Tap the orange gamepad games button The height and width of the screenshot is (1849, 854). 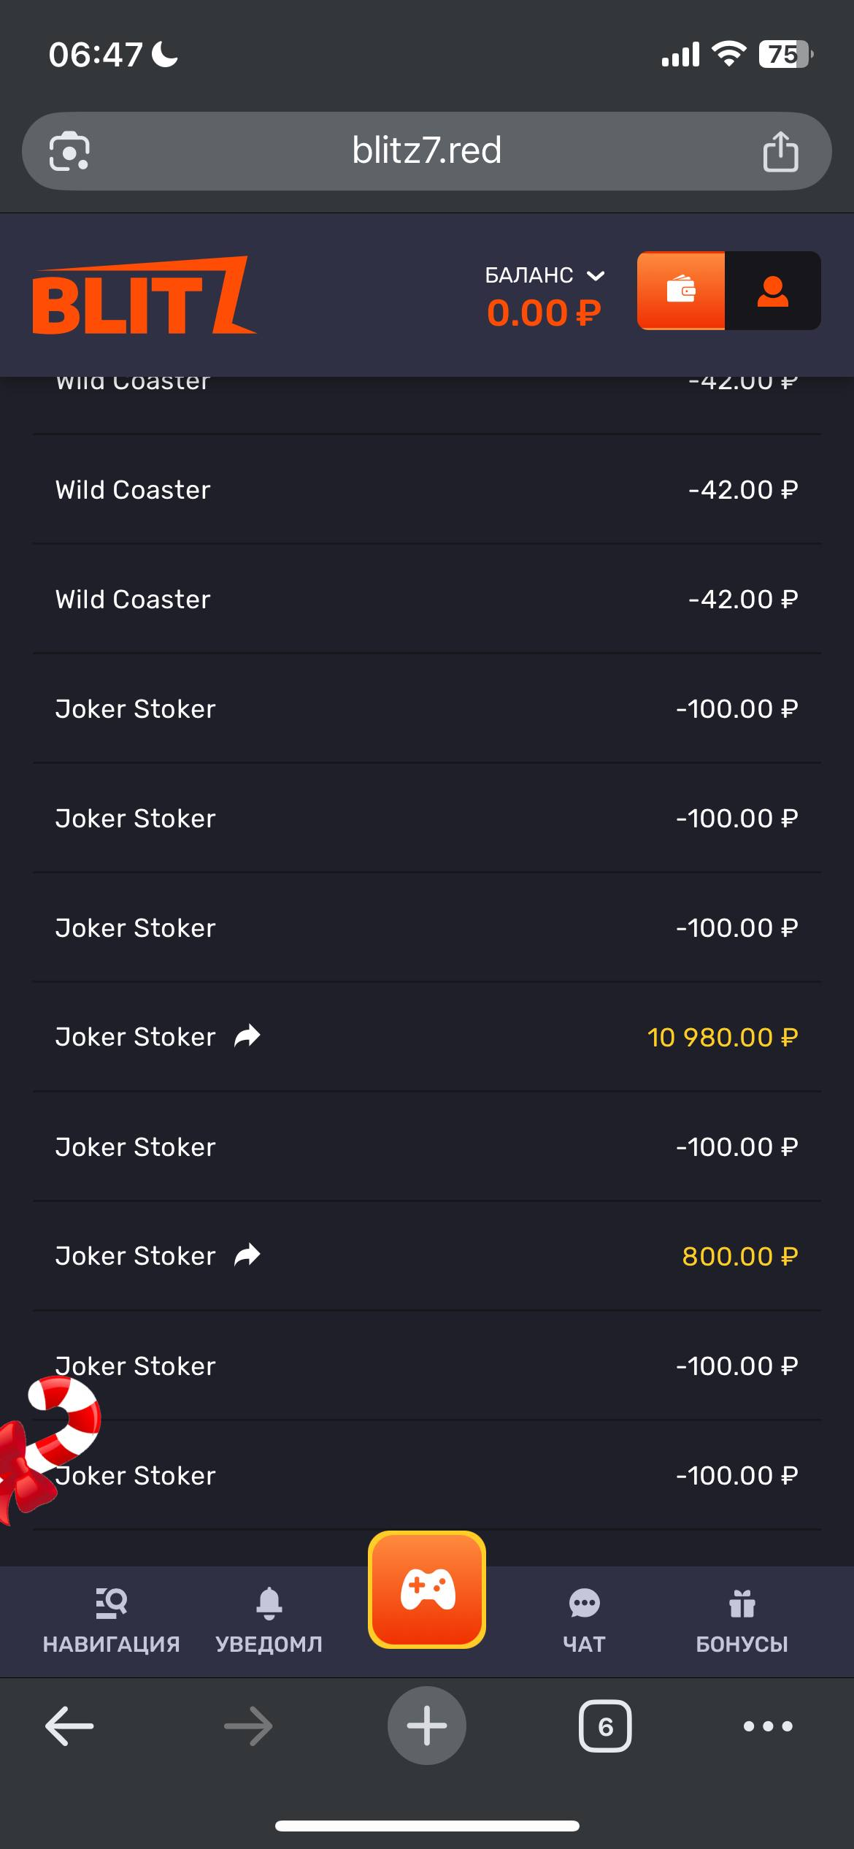click(x=427, y=1590)
